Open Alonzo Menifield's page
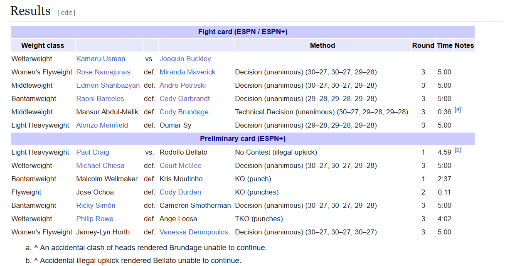The height and width of the screenshot is (266, 505). (102, 125)
